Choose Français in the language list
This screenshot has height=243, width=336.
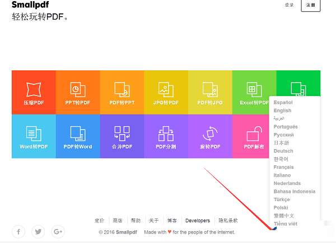[x=283, y=167]
